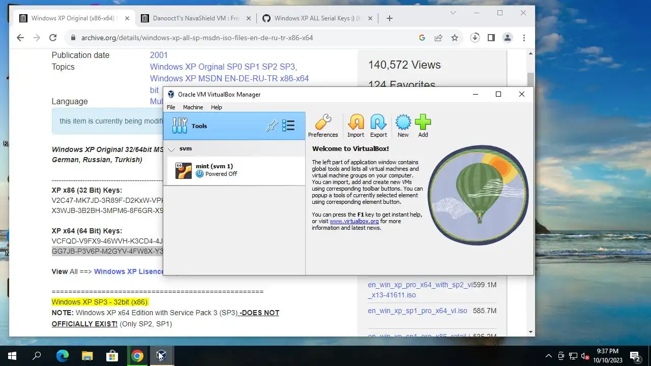Open the volume tray icon
The height and width of the screenshot is (366, 651).
pyautogui.click(x=585, y=356)
